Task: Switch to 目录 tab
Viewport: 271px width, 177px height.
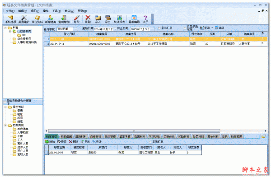Action: (224, 136)
